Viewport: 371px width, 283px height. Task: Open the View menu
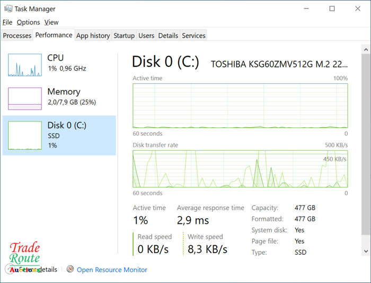51,22
